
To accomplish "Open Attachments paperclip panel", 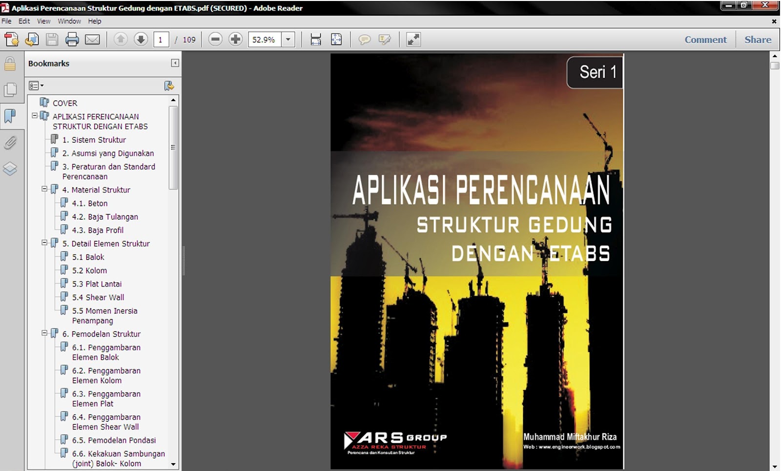I will coord(10,143).
